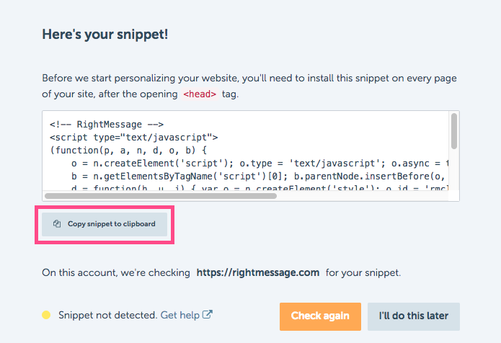The height and width of the screenshot is (343, 501).
Task: Click the https://rightmessage.com URL
Action: [258, 272]
